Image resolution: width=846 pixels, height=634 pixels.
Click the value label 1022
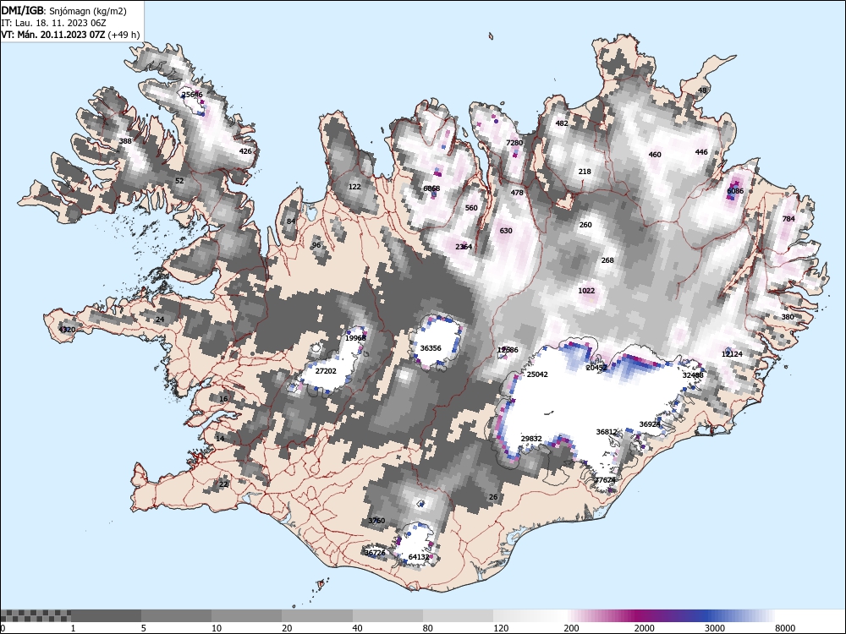586,291
